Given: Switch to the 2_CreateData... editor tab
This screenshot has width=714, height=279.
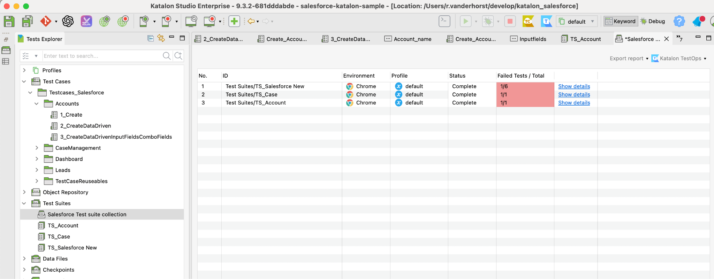Looking at the screenshot, I should pyautogui.click(x=219, y=39).
